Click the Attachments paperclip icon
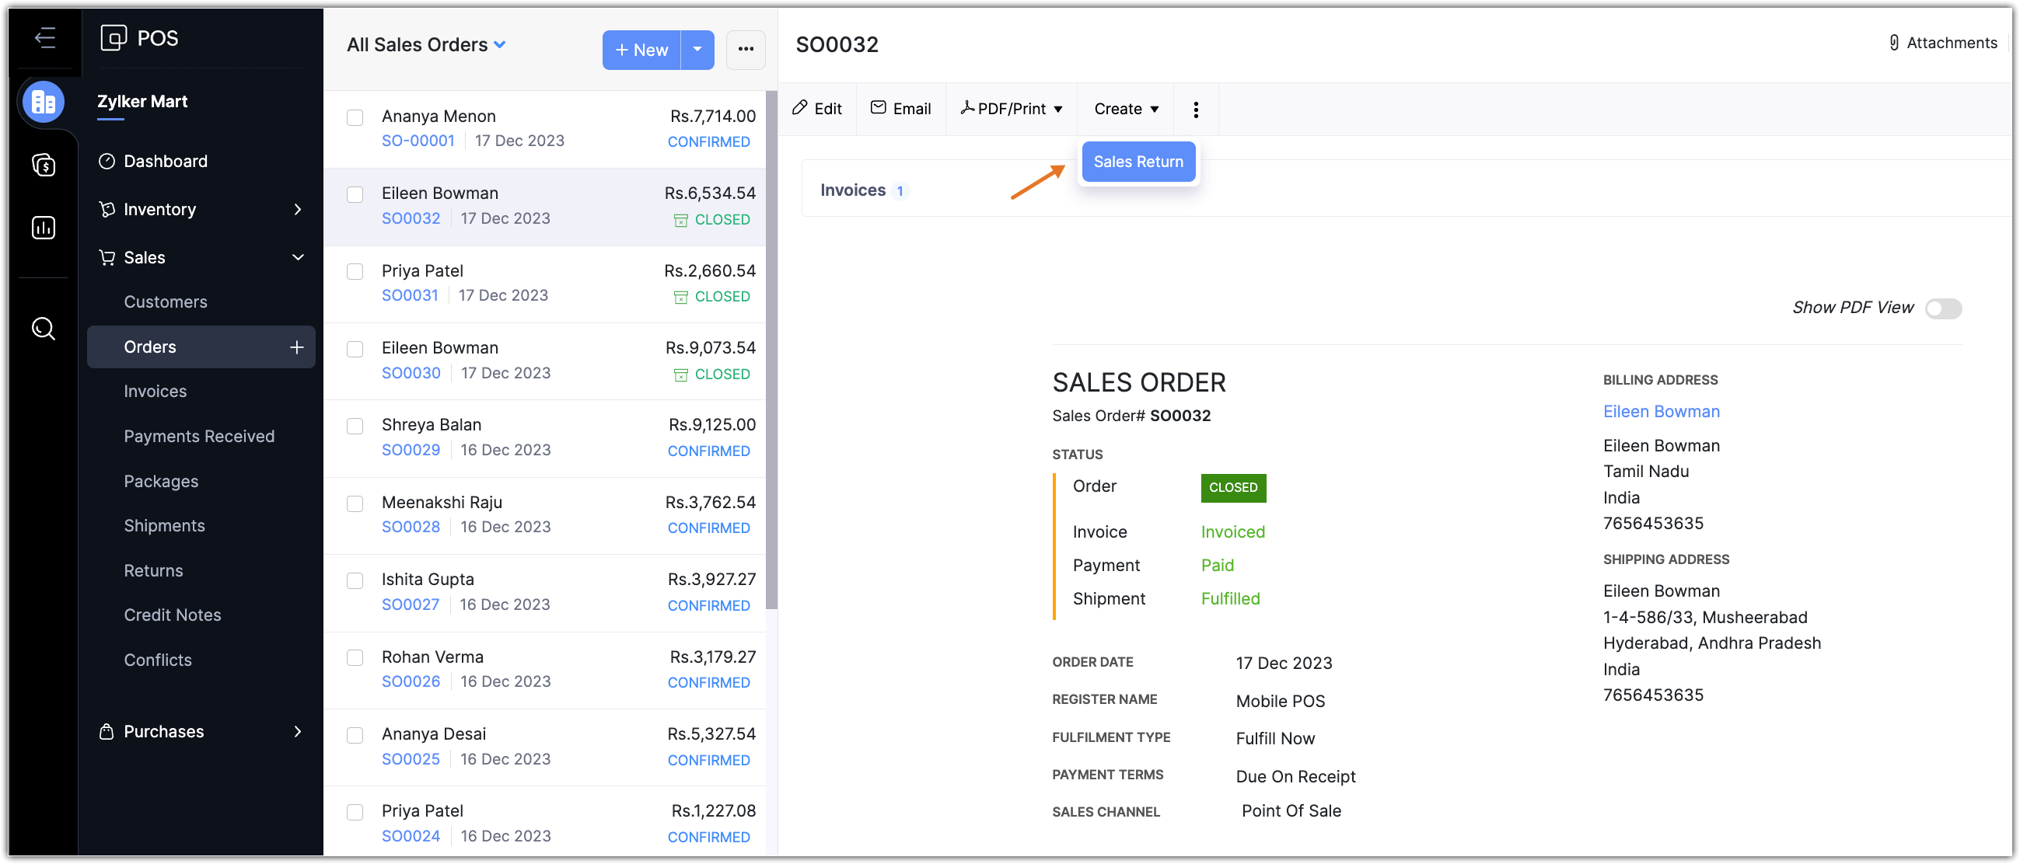Image resolution: width=2020 pixels, height=864 pixels. [1893, 43]
